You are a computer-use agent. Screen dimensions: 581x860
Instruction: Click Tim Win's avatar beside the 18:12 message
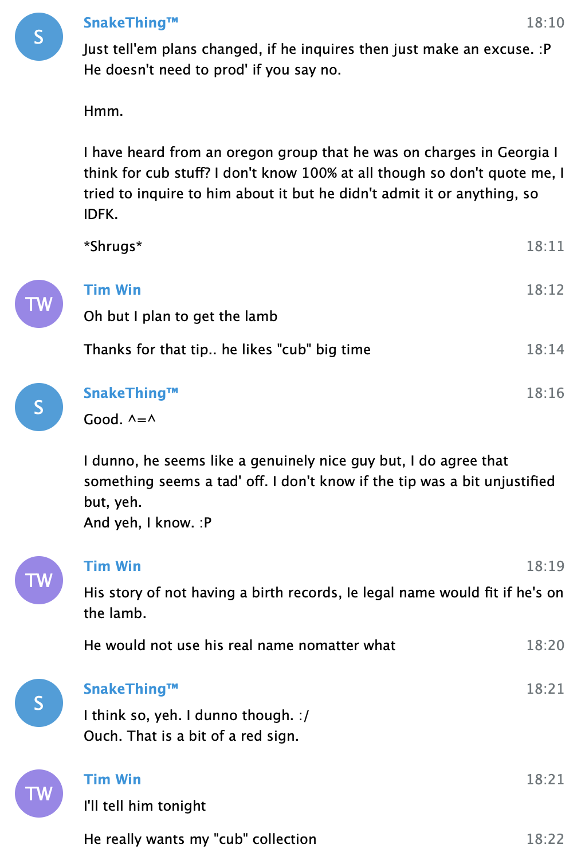(x=39, y=304)
